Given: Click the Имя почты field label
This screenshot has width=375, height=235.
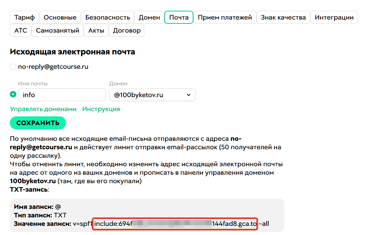Looking at the screenshot, I should 33,84.
